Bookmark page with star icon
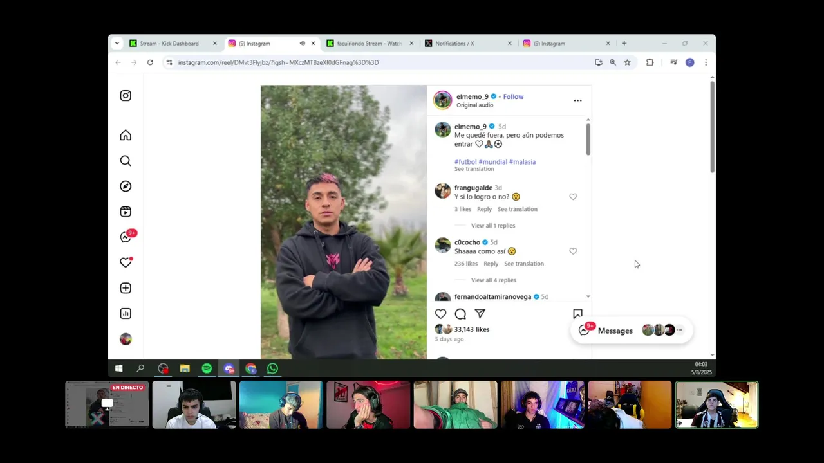The image size is (824, 463). [x=627, y=62]
